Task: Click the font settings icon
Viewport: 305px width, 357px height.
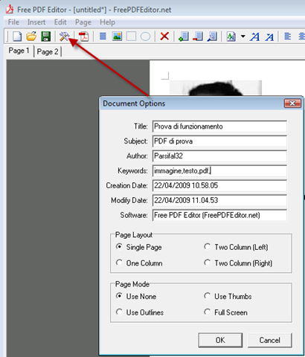Action: pyautogui.click(x=231, y=36)
